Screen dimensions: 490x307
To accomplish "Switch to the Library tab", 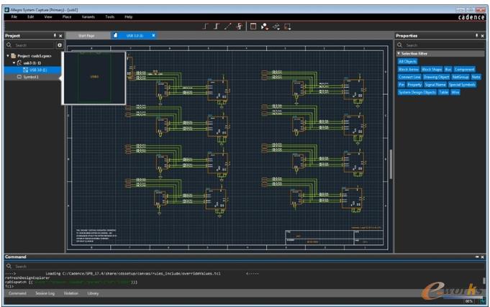I will (x=93, y=293).
